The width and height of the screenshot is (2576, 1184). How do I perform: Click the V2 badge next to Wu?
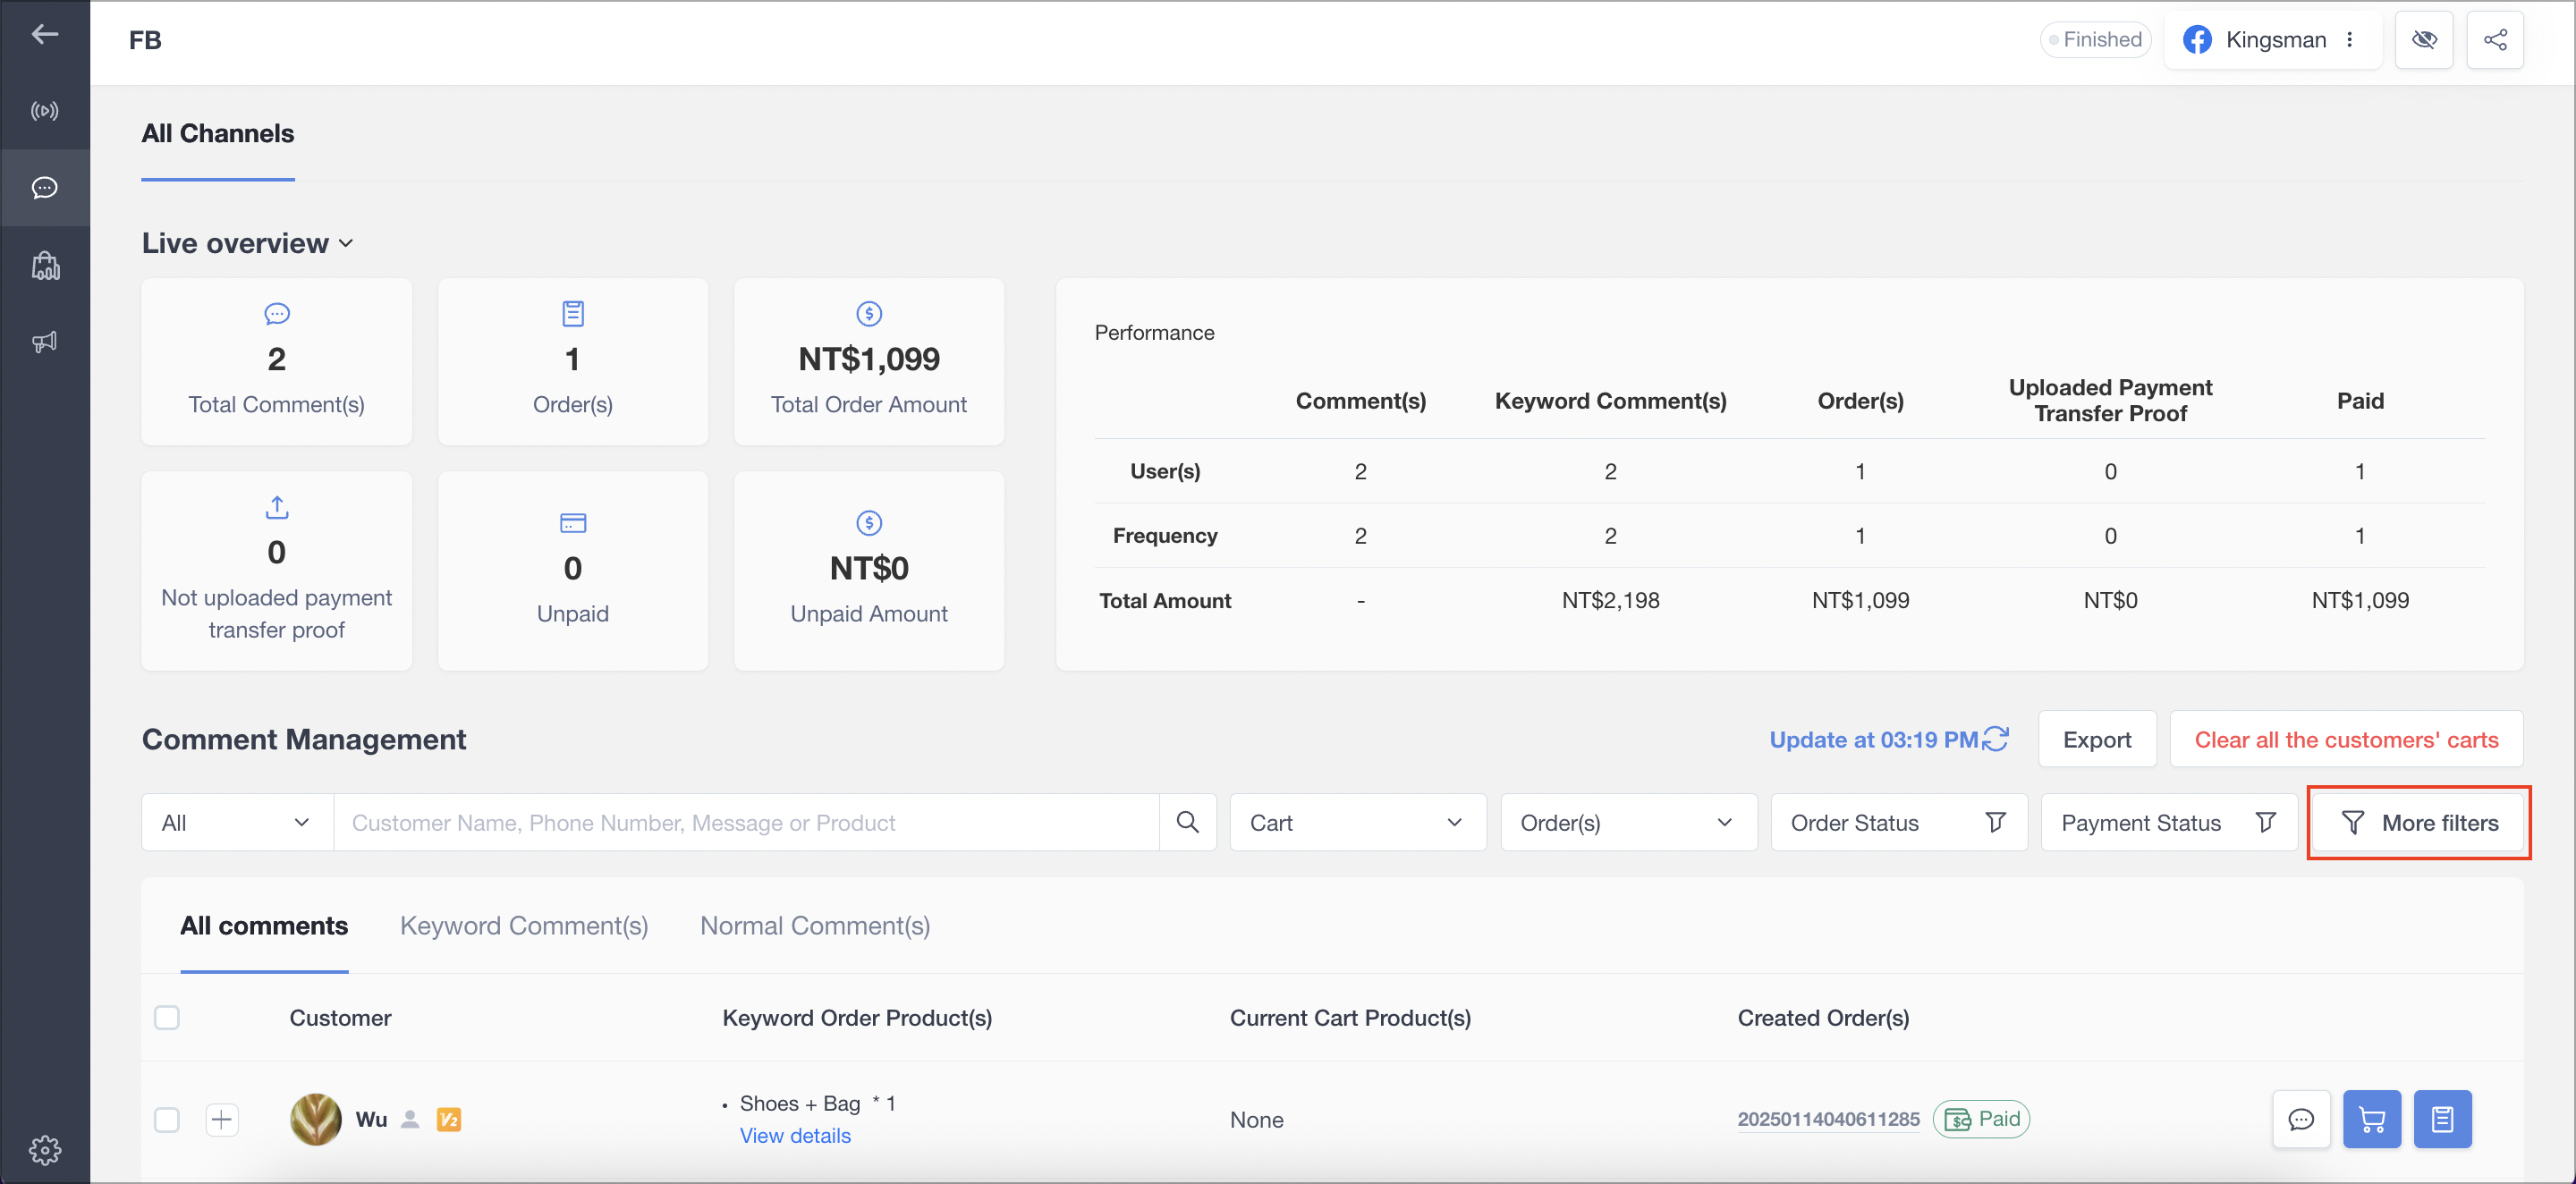(x=449, y=1120)
